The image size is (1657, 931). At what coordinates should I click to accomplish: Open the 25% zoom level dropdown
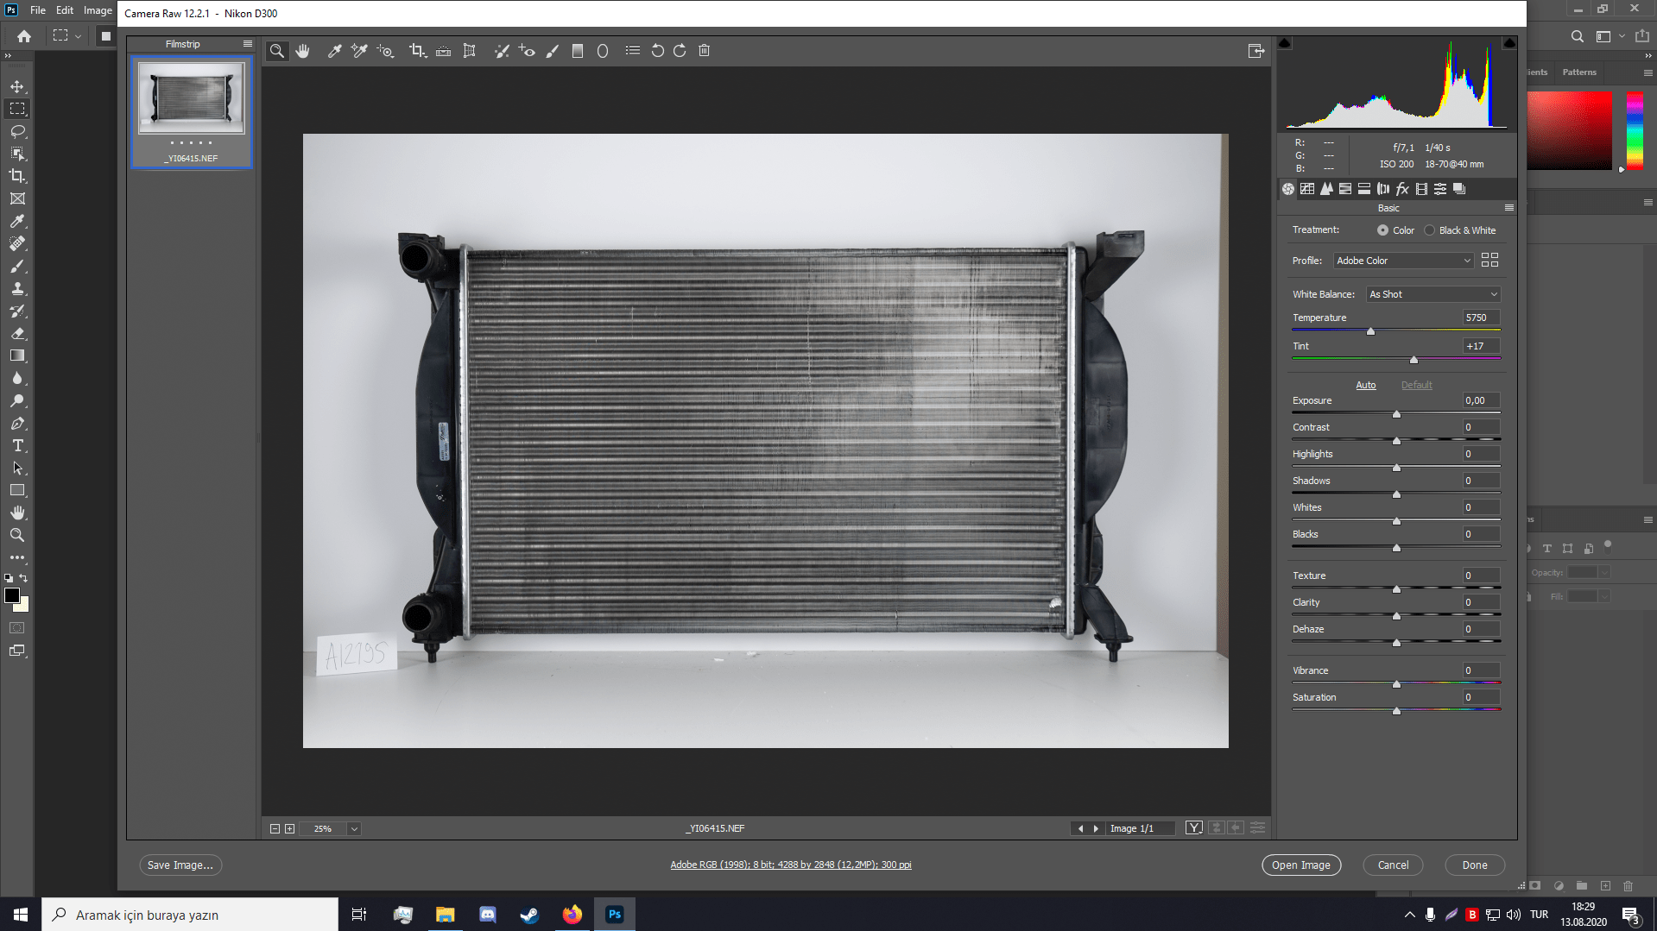[354, 829]
